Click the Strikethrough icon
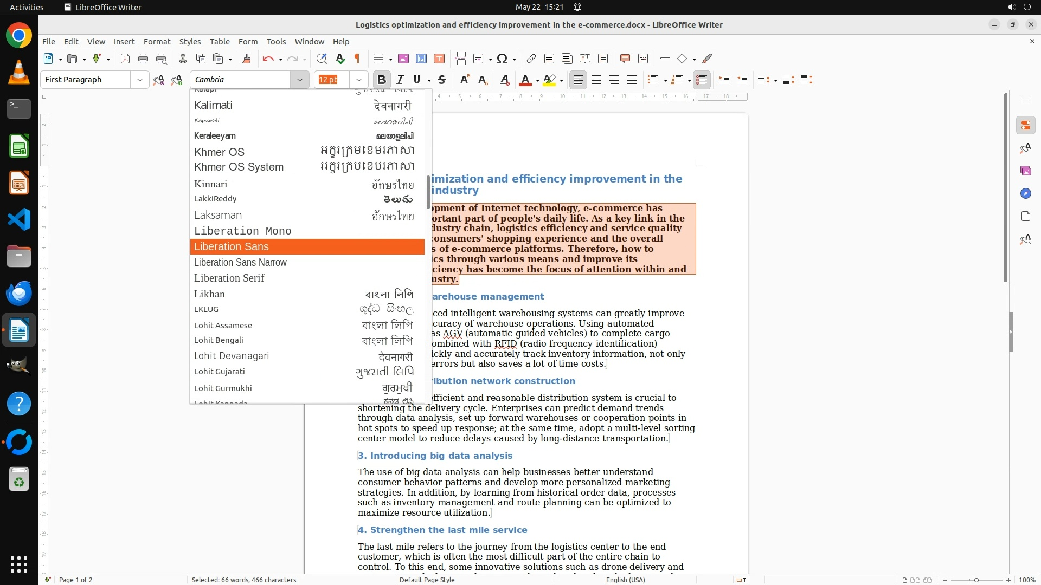The image size is (1041, 585). (x=442, y=80)
